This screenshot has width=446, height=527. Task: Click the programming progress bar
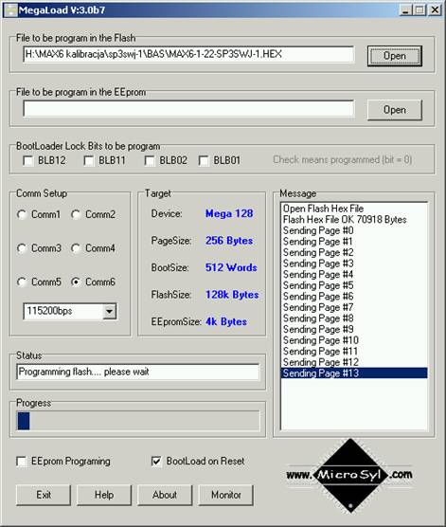click(x=138, y=421)
